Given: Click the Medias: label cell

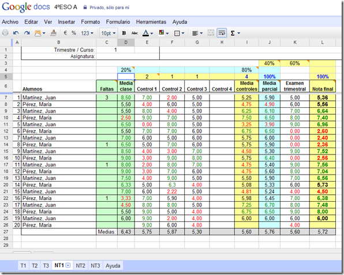Looking at the screenshot, I should coord(107,232).
